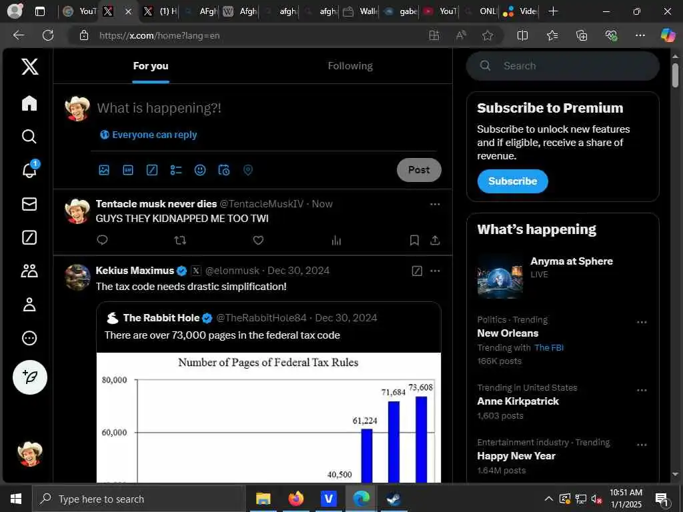683x512 pixels.
Task: Open the emoji picker
Action: 200,170
